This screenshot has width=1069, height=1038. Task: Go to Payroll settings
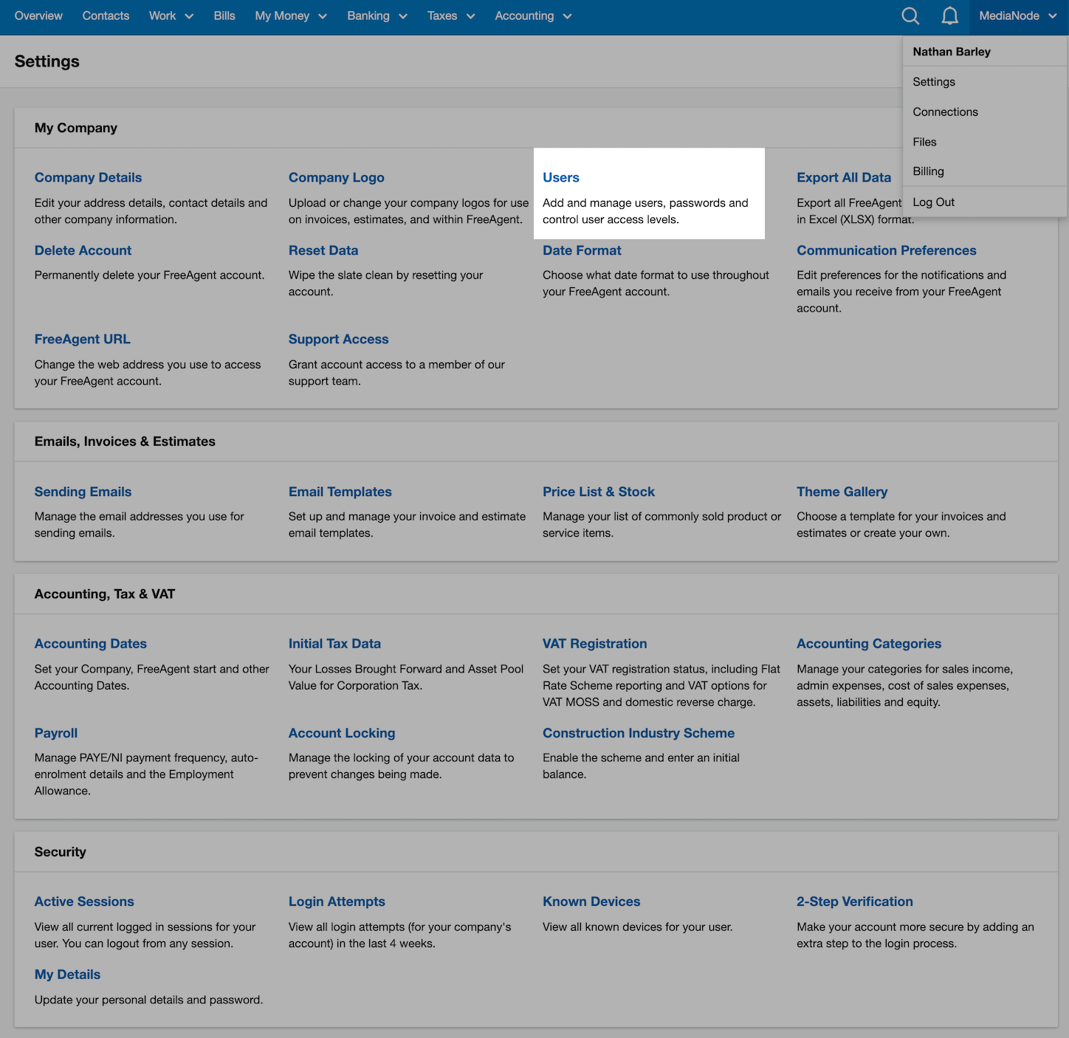[55, 733]
